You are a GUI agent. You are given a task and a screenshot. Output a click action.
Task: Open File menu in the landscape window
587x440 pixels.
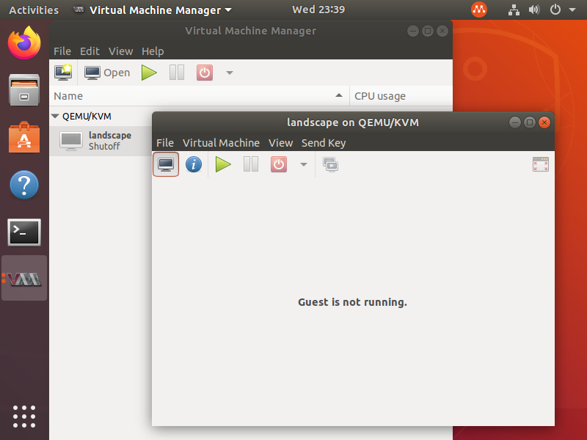tap(165, 143)
